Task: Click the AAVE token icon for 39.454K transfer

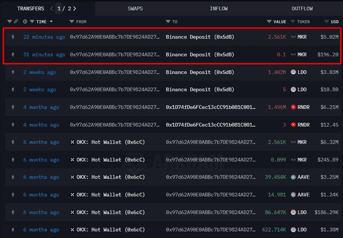Action: (x=293, y=177)
